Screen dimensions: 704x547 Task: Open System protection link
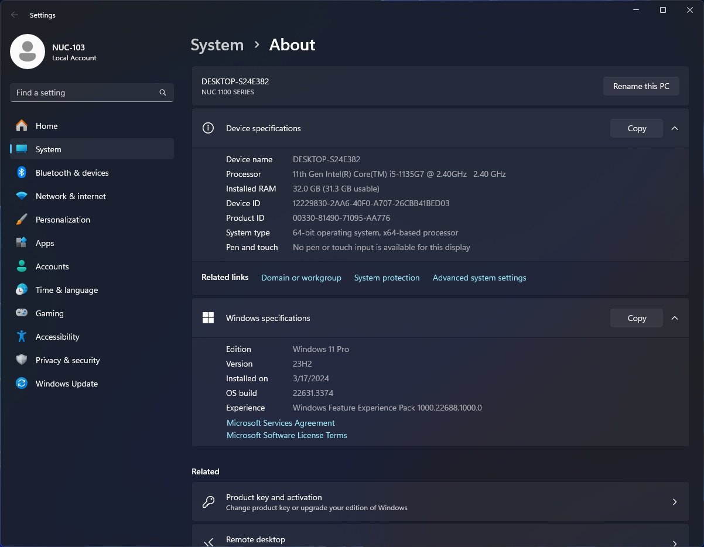(x=387, y=278)
